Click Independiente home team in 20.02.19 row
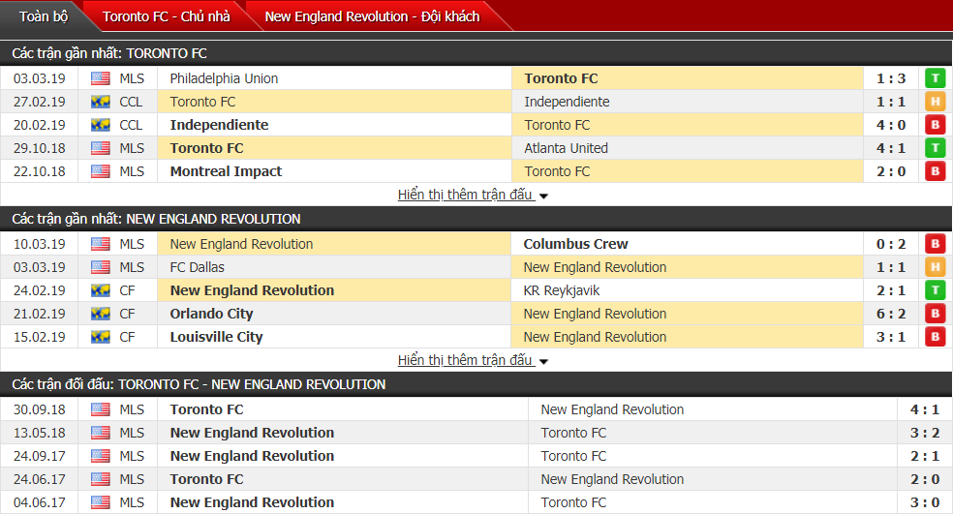The height and width of the screenshot is (514, 953). pyautogui.click(x=219, y=125)
